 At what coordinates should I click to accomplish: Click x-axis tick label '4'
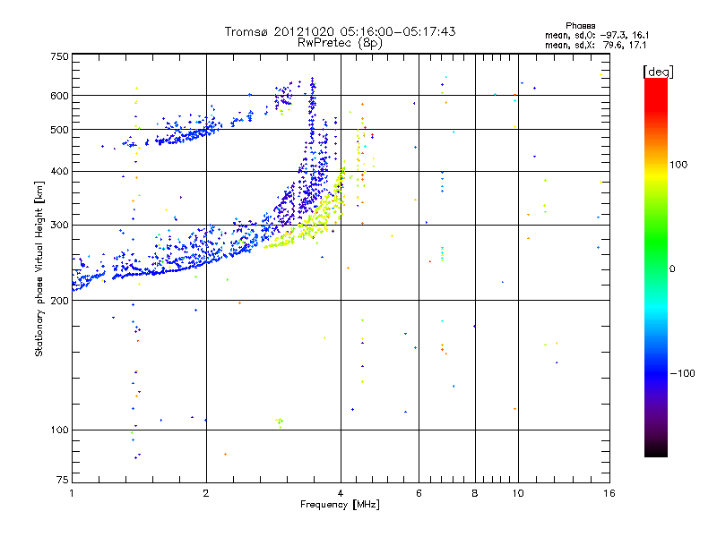[x=341, y=493]
